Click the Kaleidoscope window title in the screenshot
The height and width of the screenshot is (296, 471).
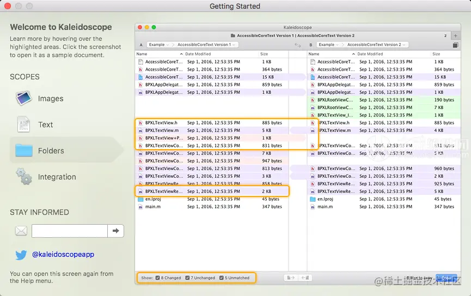click(297, 27)
